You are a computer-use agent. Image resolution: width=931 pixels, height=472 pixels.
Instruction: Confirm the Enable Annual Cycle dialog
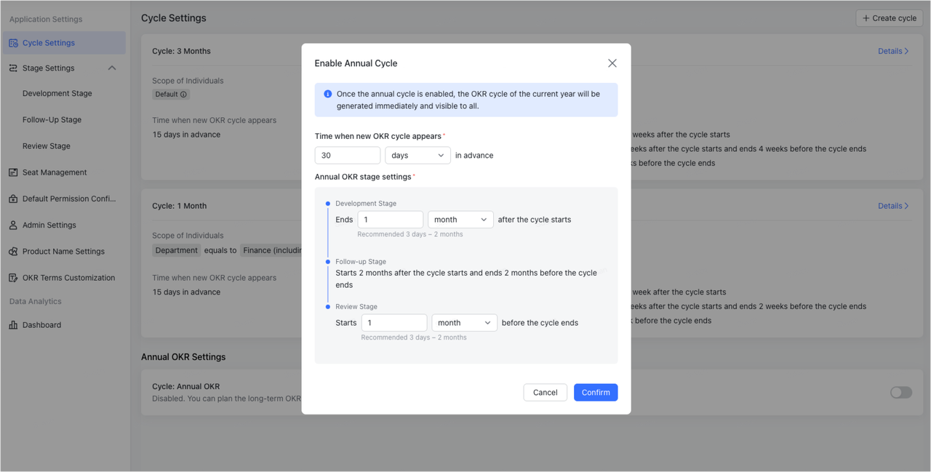pos(596,392)
